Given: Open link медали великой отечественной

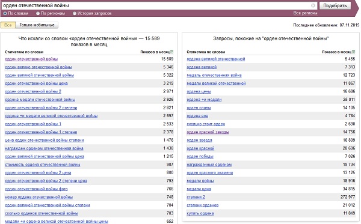Looking at the screenshot, I should click(x=216, y=83).
